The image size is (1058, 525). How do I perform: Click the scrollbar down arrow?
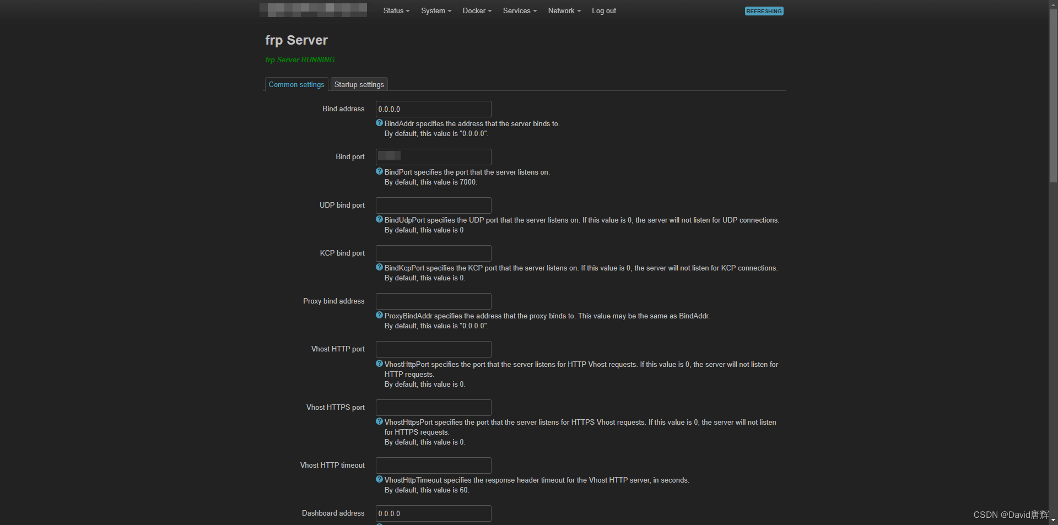pos(1053,519)
